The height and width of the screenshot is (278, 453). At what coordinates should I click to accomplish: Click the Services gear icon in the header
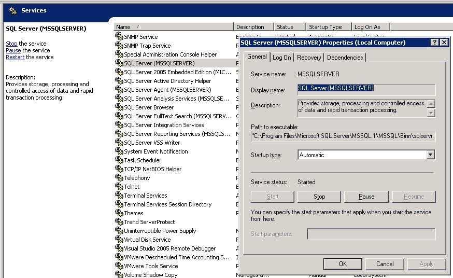[x=13, y=11]
